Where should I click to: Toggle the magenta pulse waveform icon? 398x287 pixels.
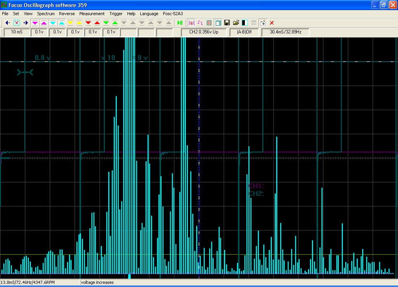pyautogui.click(x=200, y=23)
